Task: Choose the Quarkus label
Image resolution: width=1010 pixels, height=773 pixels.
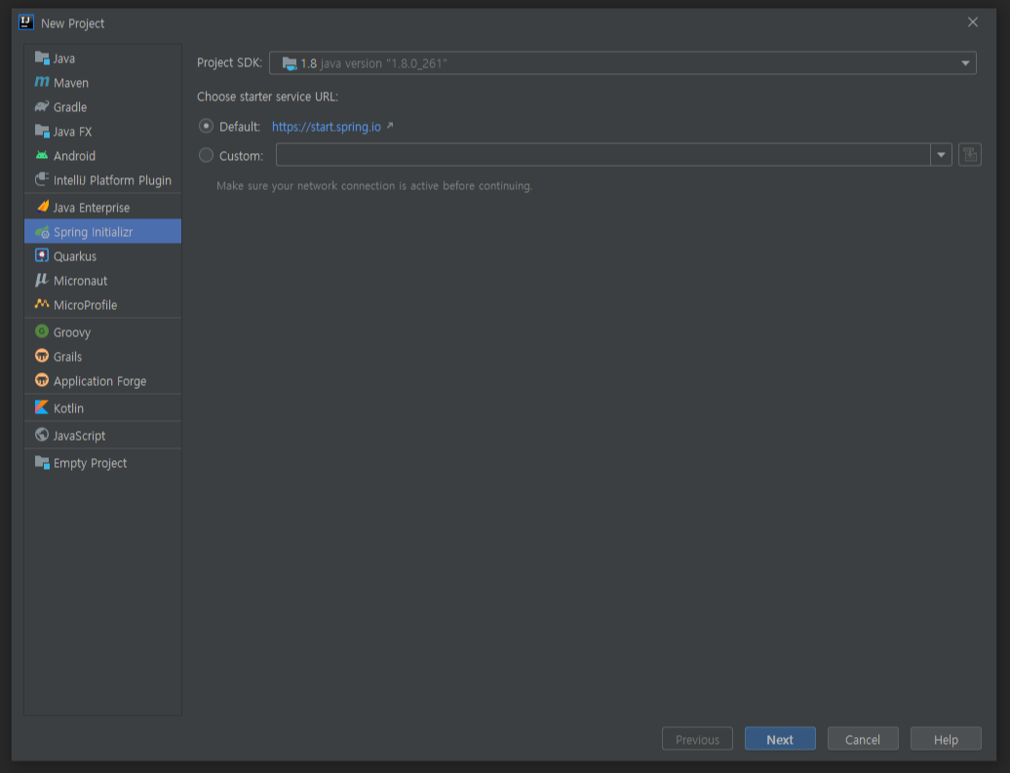Action: 75,256
